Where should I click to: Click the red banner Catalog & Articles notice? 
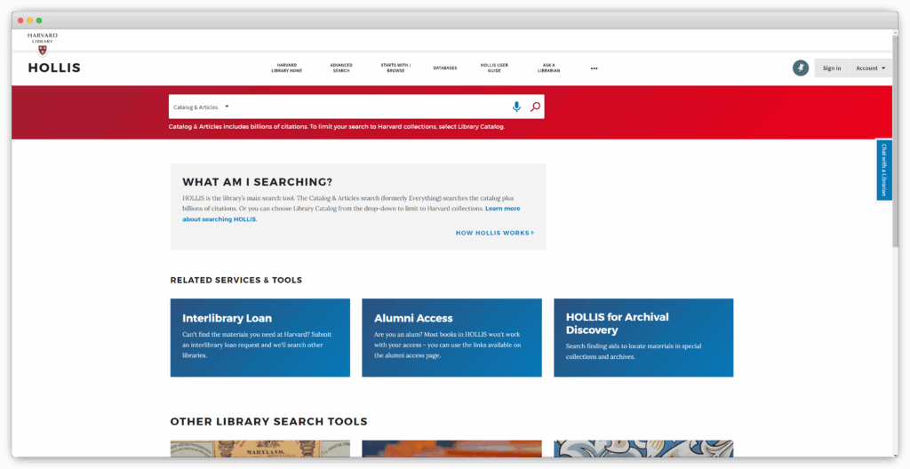pyautogui.click(x=337, y=126)
